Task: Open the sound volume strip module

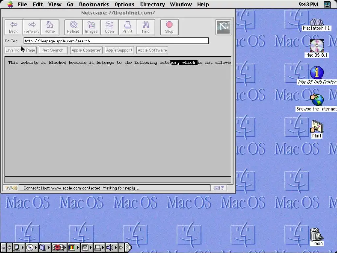Action: tap(111, 248)
